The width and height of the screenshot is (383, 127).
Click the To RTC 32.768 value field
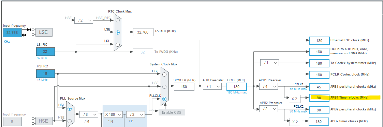[143, 32]
